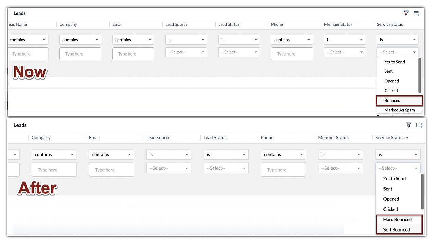Pick "Opened" in the Now panel list
This screenshot has width=431, height=241.
point(392,81)
